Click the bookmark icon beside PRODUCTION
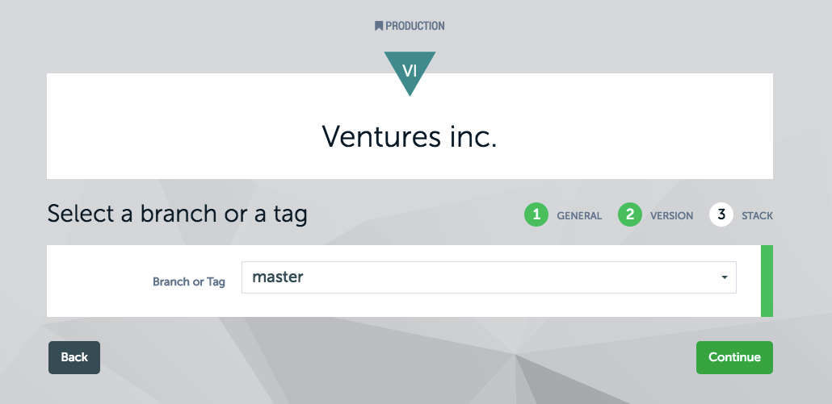Image resolution: width=832 pixels, height=404 pixels. [379, 26]
